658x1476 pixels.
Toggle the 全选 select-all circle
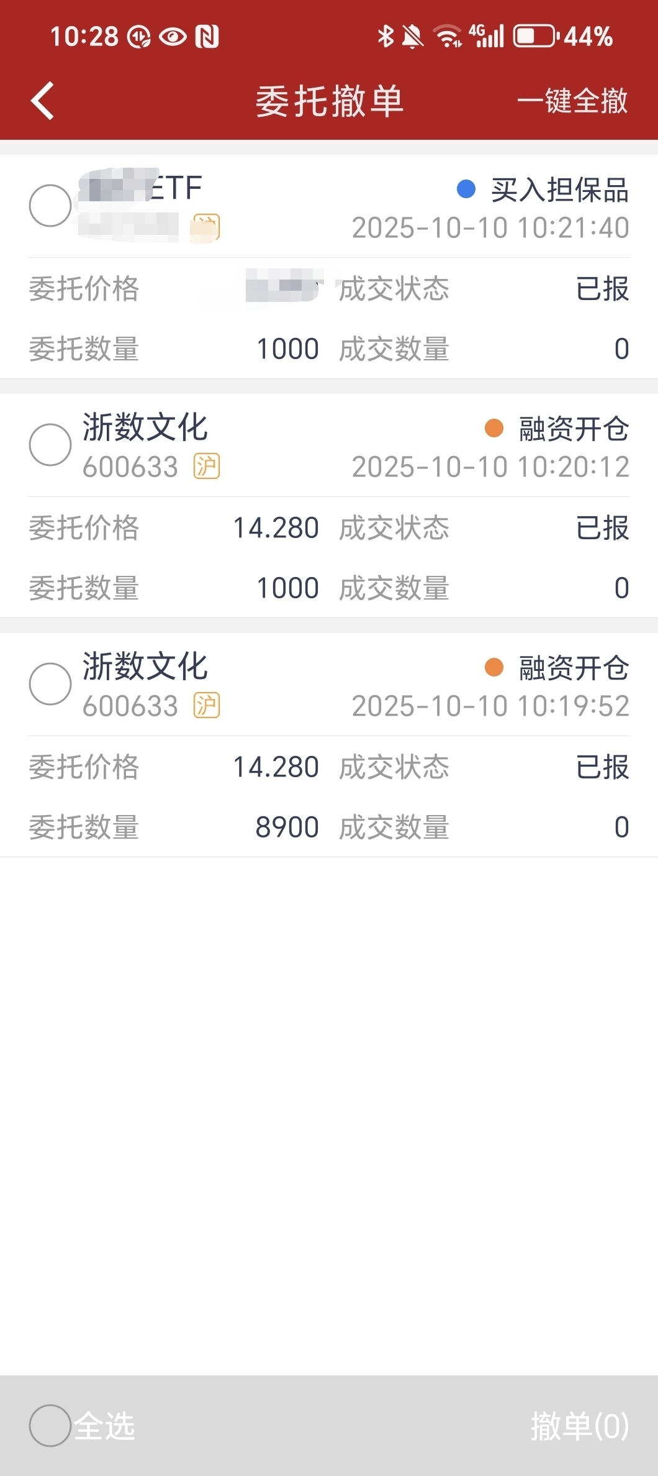tap(50, 1426)
